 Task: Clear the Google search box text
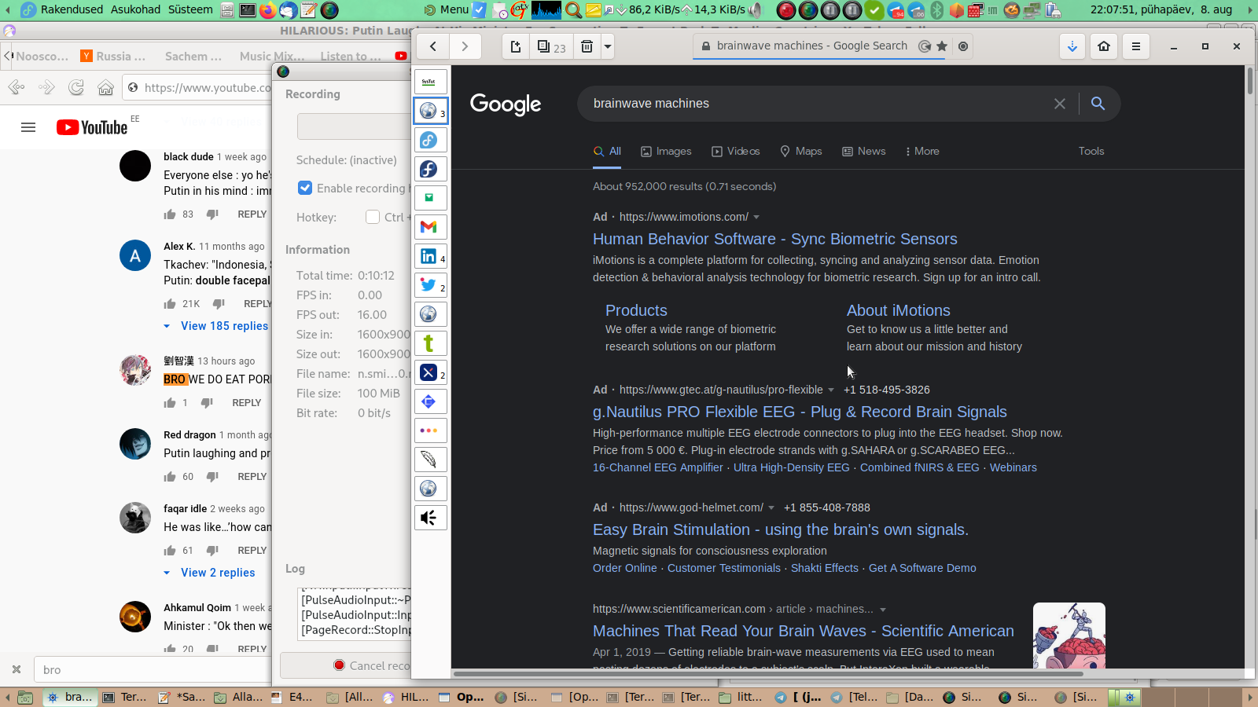(1060, 104)
